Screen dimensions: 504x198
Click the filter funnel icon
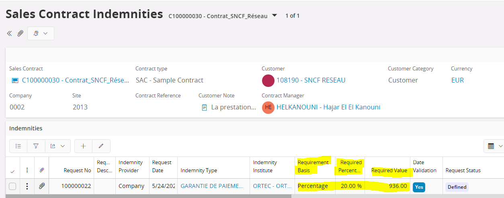click(x=36, y=146)
